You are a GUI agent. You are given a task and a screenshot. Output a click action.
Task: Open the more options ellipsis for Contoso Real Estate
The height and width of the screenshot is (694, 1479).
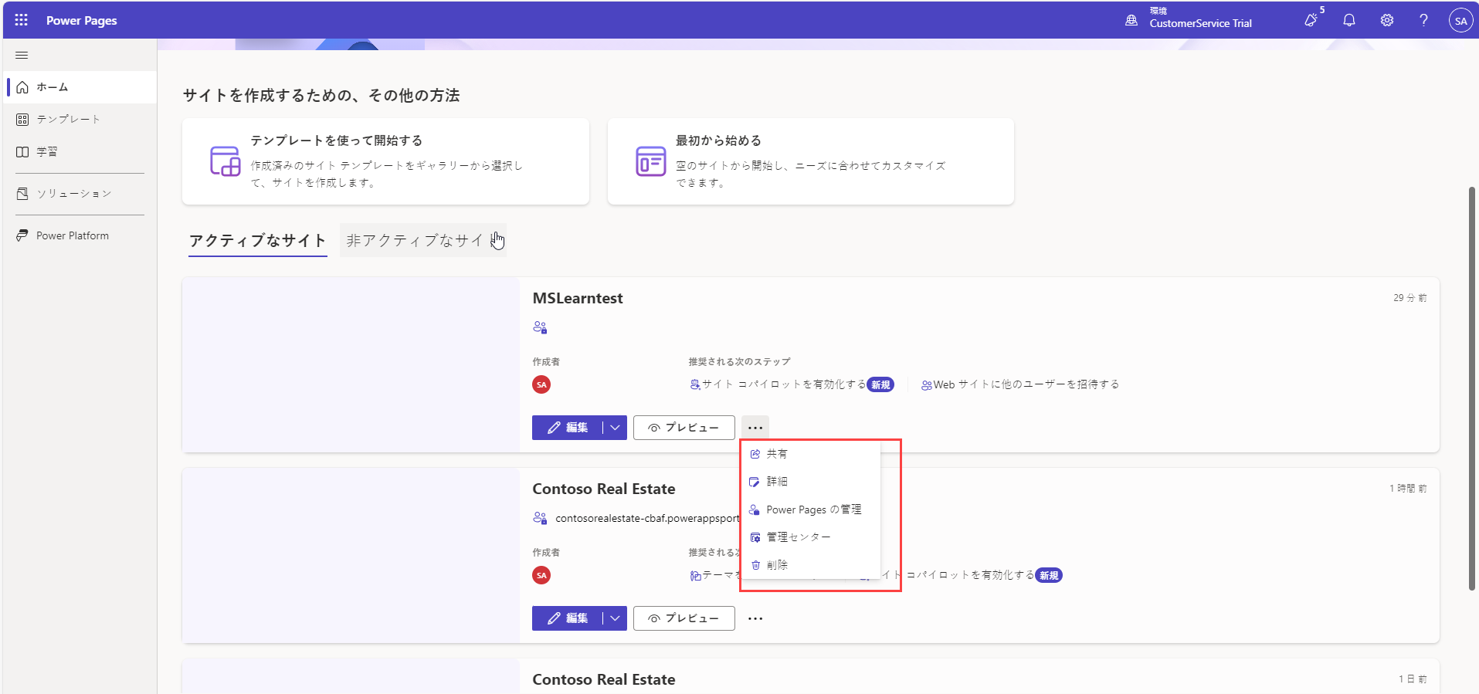(x=755, y=618)
